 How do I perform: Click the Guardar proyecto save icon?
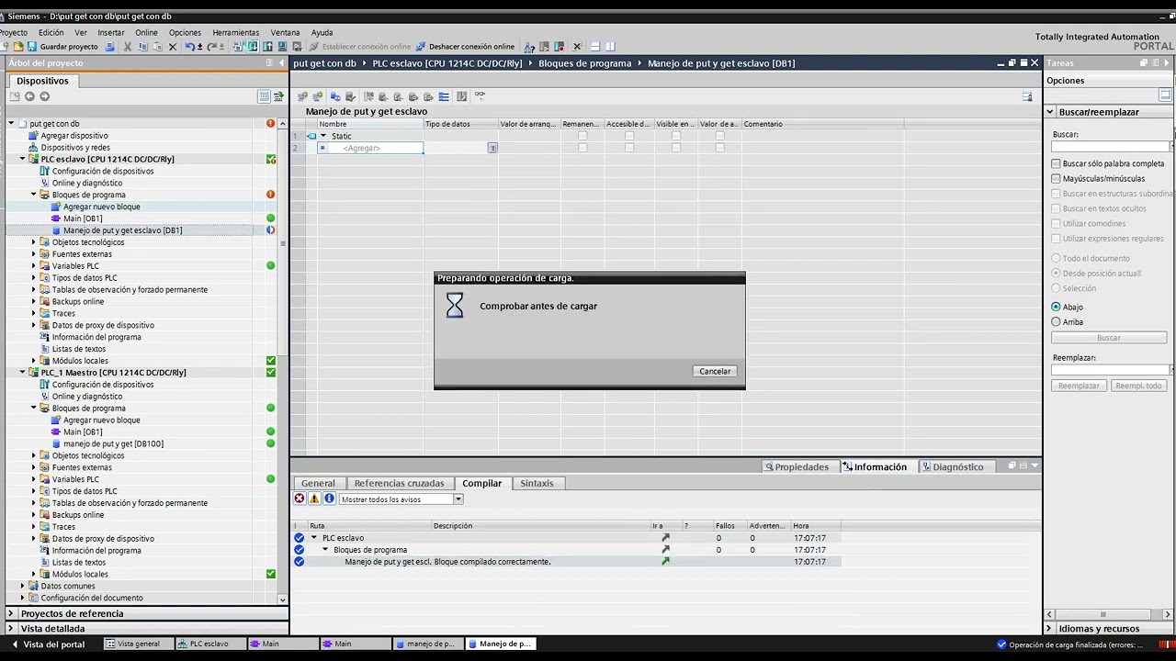coord(32,46)
